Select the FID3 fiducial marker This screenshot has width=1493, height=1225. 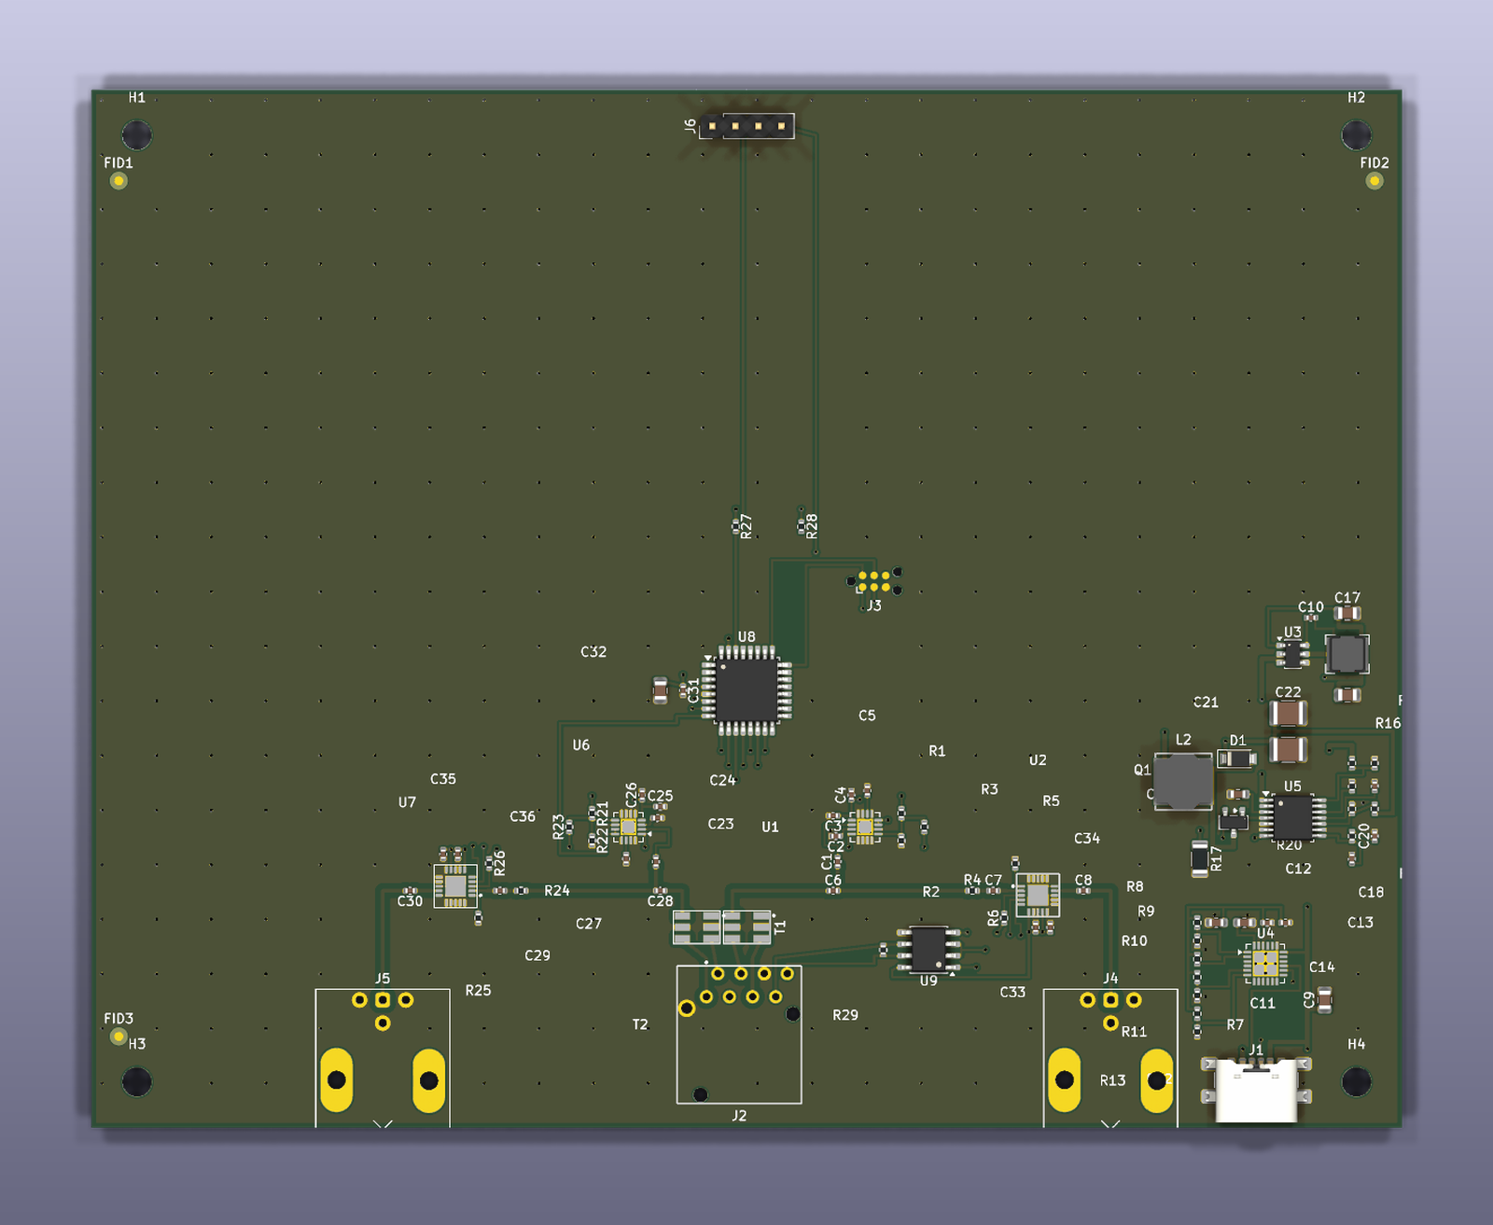click(119, 1037)
